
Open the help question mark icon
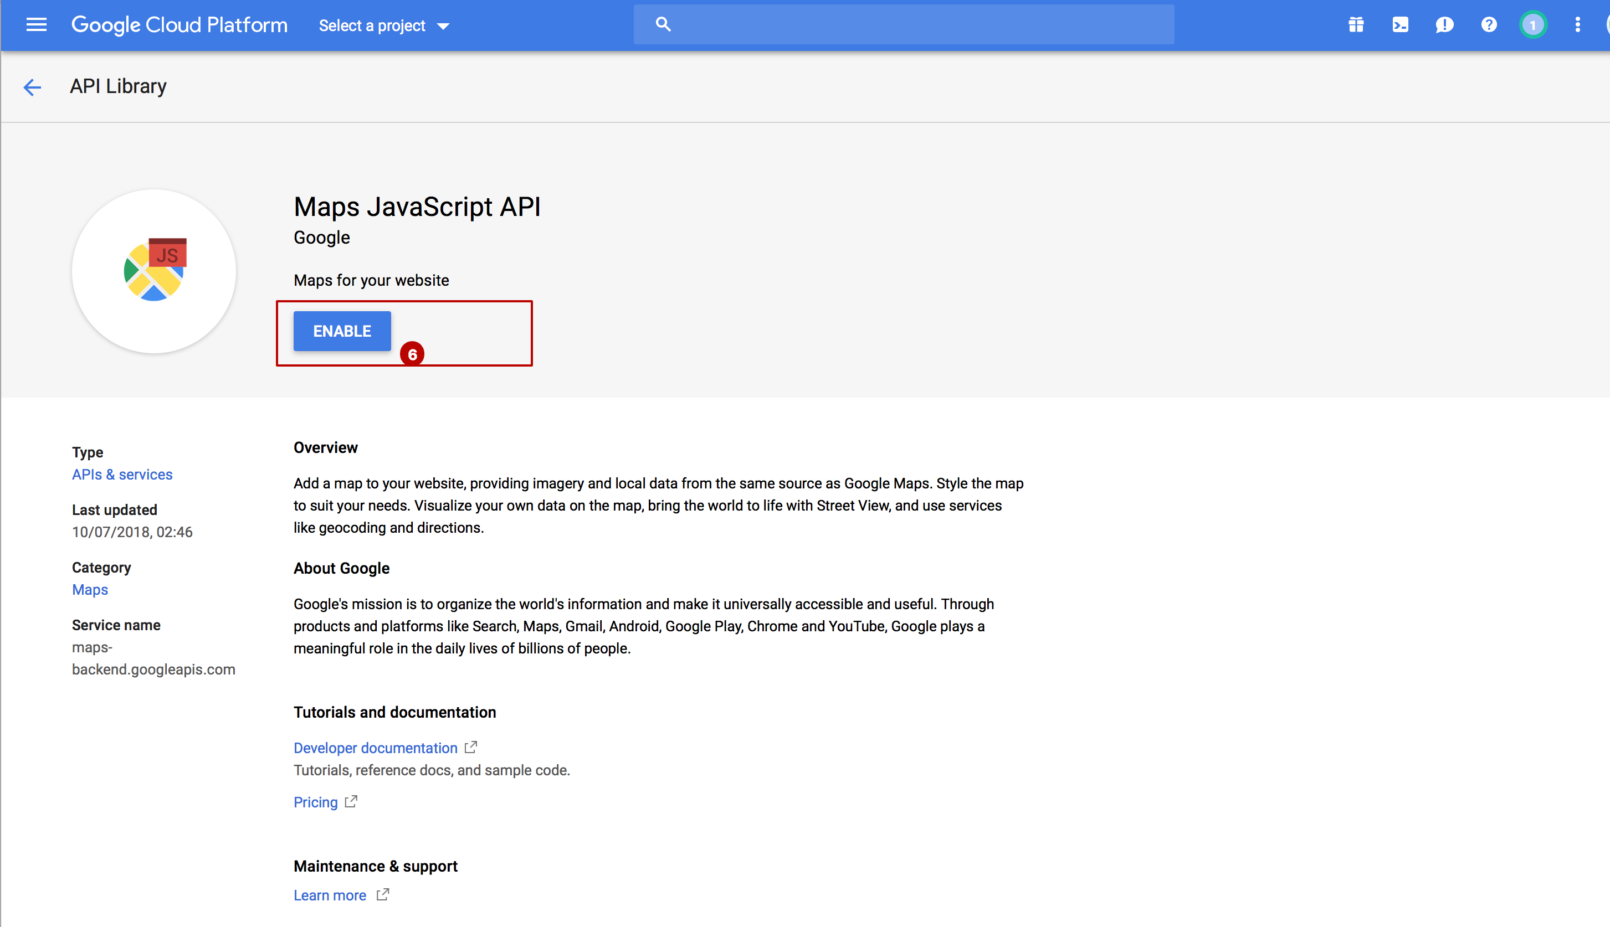(1488, 25)
